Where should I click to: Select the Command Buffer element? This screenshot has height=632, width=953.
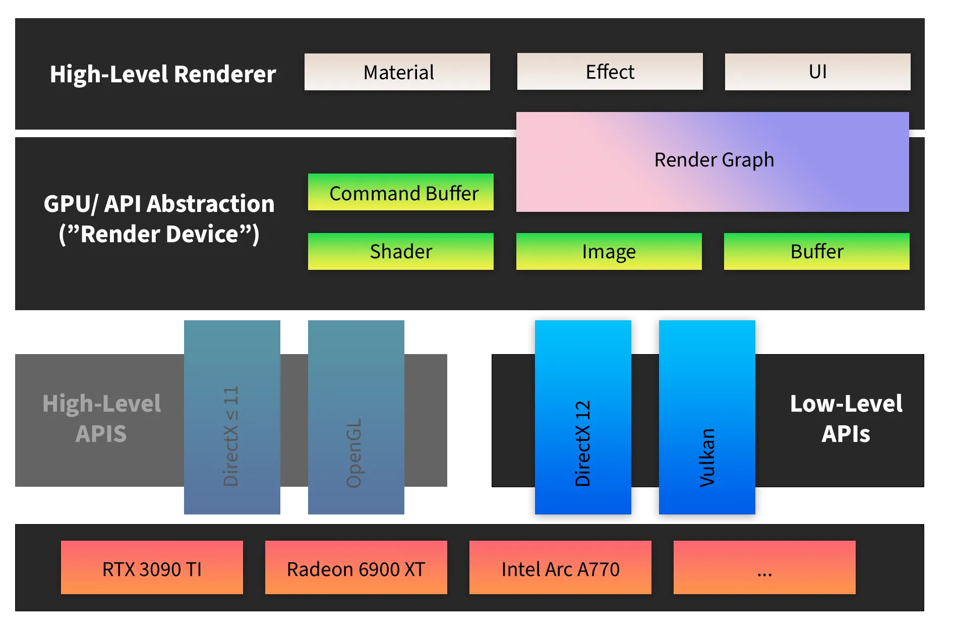coord(400,193)
